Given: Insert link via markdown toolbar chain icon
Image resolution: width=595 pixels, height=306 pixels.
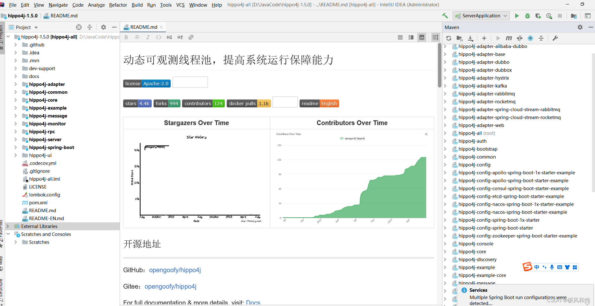Looking at the screenshot, I should (191, 37).
